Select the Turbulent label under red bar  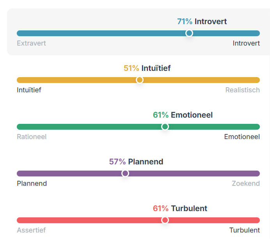point(245,230)
